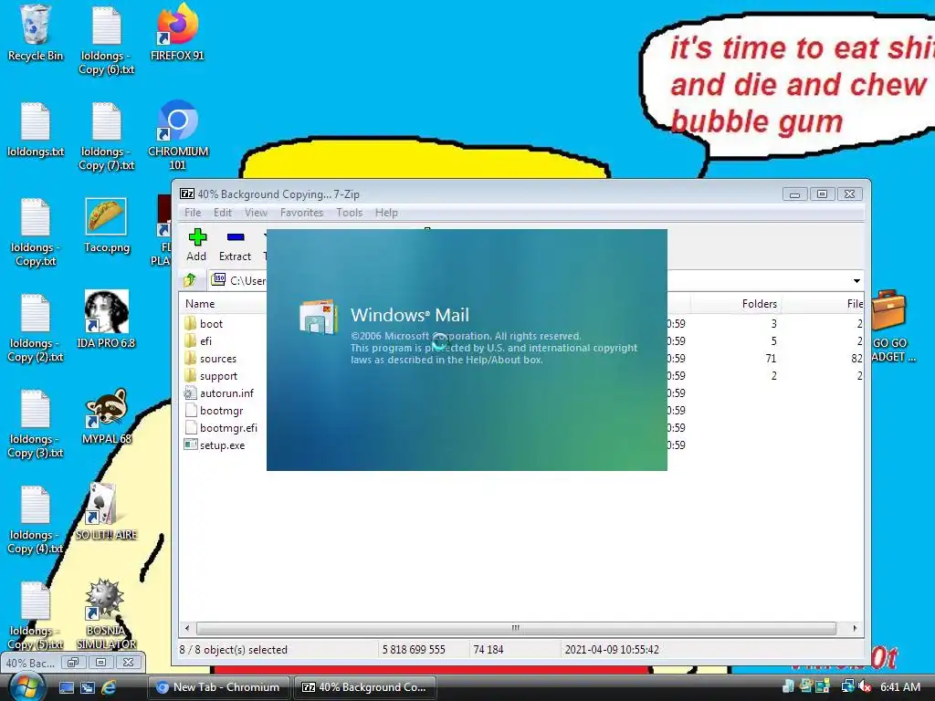
Task: Click the left scroll arrow in 7-Zip
Action: pyautogui.click(x=187, y=628)
